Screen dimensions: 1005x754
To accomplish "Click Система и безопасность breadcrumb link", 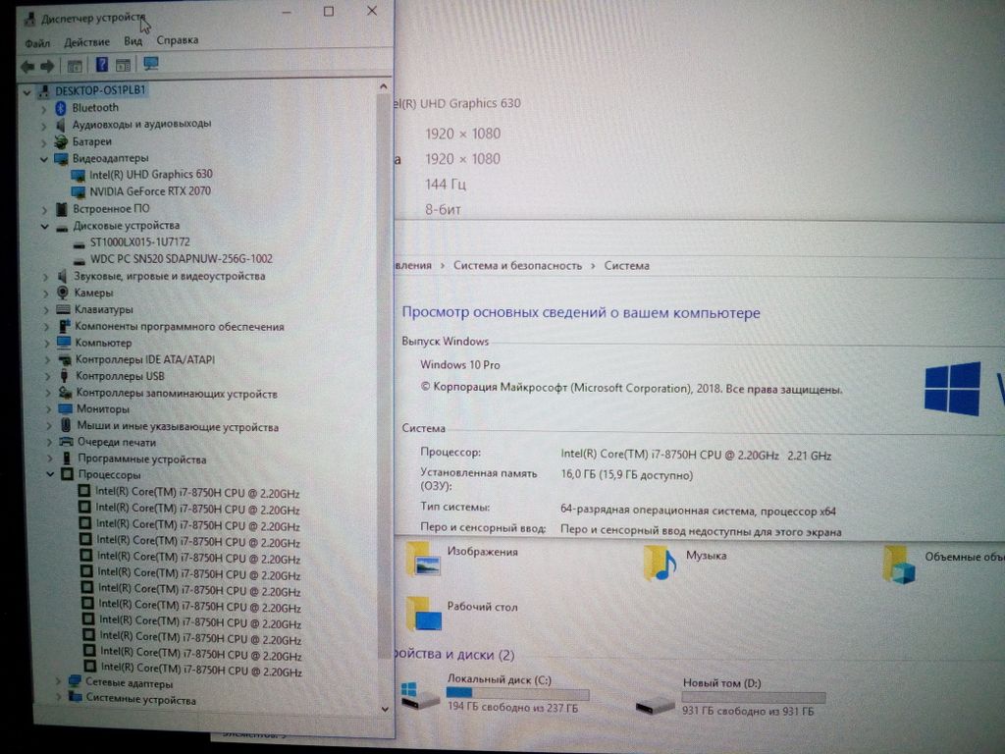I will click(517, 266).
